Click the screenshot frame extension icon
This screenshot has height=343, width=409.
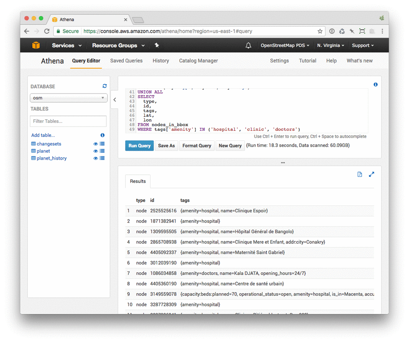click(x=362, y=31)
